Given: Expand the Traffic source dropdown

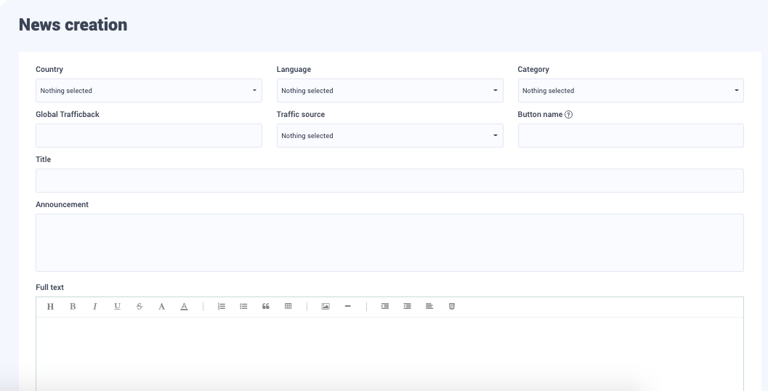Looking at the screenshot, I should (x=389, y=136).
